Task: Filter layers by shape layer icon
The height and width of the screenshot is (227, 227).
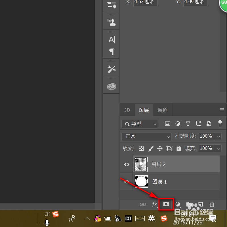Action: coord(198,124)
